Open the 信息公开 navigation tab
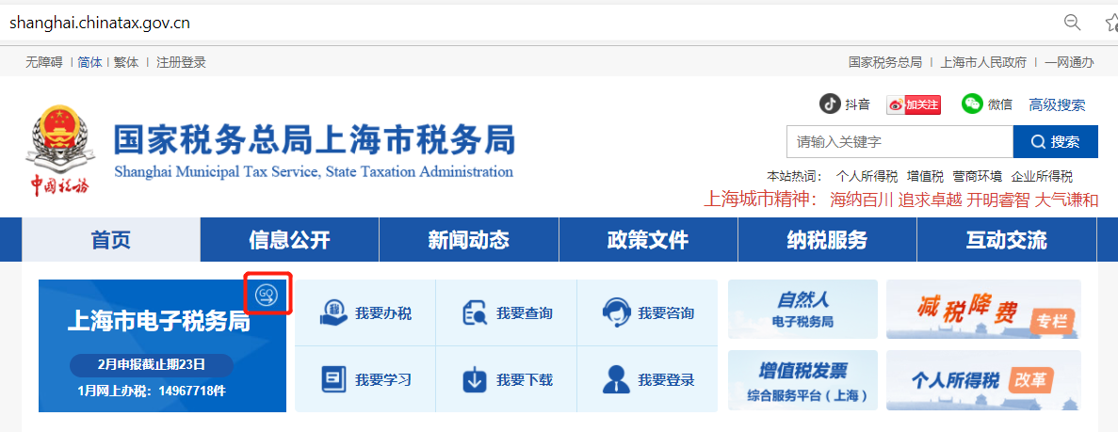Screen dimensions: 1118x432 [x=289, y=240]
